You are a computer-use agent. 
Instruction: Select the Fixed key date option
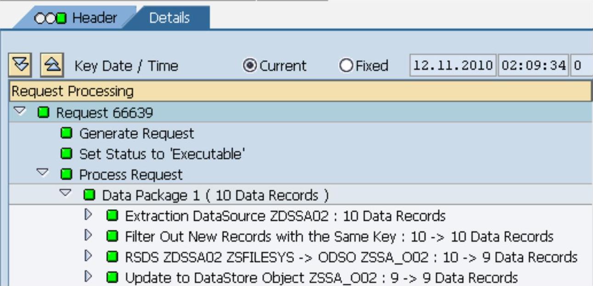[345, 66]
